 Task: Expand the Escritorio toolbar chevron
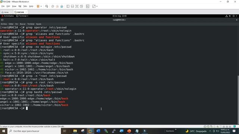coord(176,130)
